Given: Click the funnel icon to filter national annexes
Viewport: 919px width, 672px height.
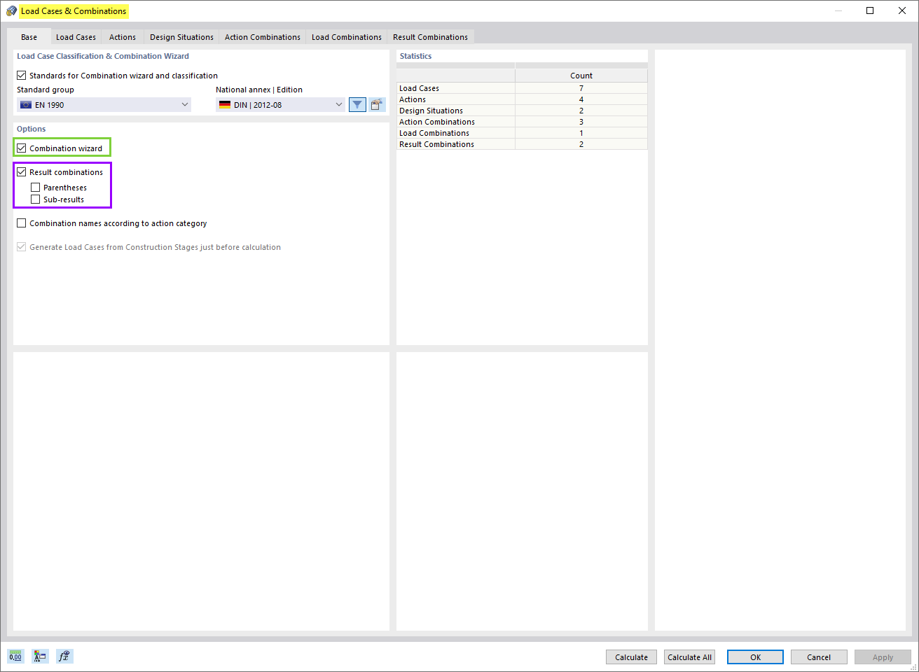Looking at the screenshot, I should 357,104.
